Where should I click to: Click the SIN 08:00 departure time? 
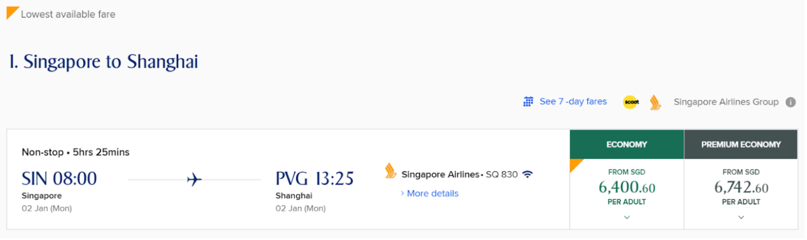click(x=59, y=179)
